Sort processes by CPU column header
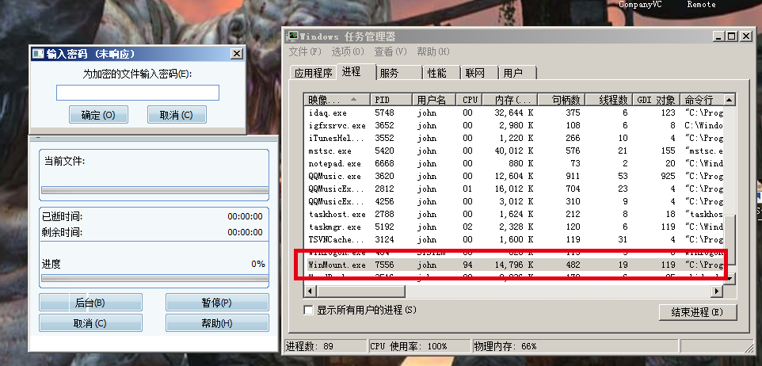Viewport: 762px width, 366px height. tap(470, 100)
